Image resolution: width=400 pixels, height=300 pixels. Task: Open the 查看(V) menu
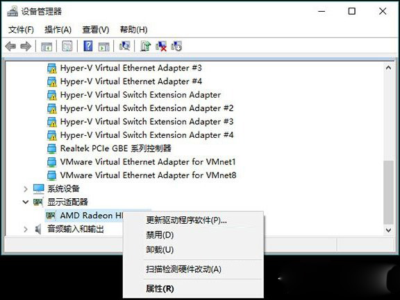point(96,30)
